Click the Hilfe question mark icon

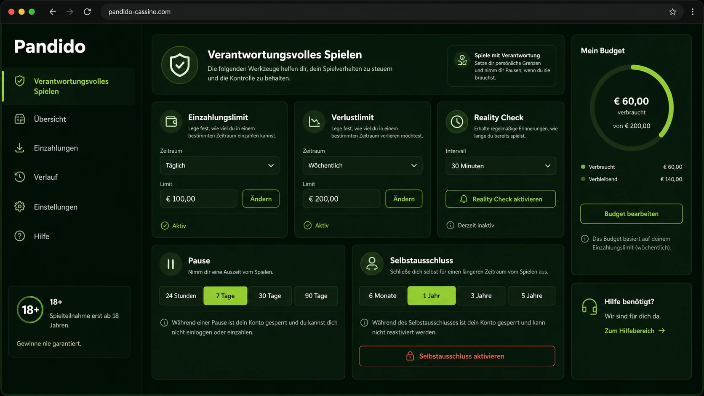pyautogui.click(x=20, y=236)
